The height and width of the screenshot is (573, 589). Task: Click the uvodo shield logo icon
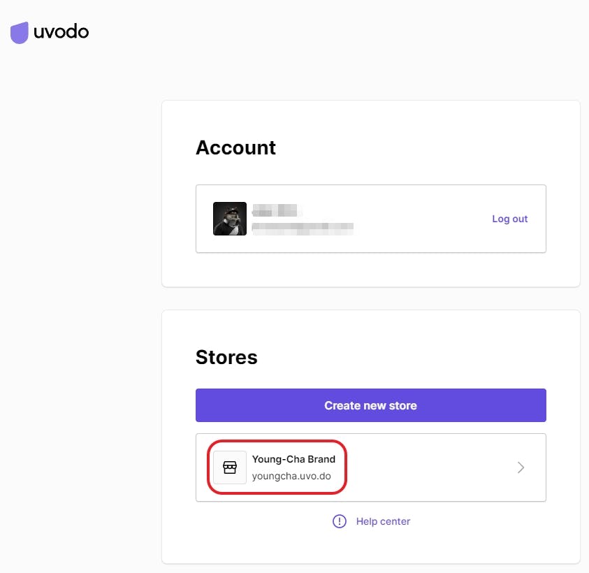coord(20,32)
